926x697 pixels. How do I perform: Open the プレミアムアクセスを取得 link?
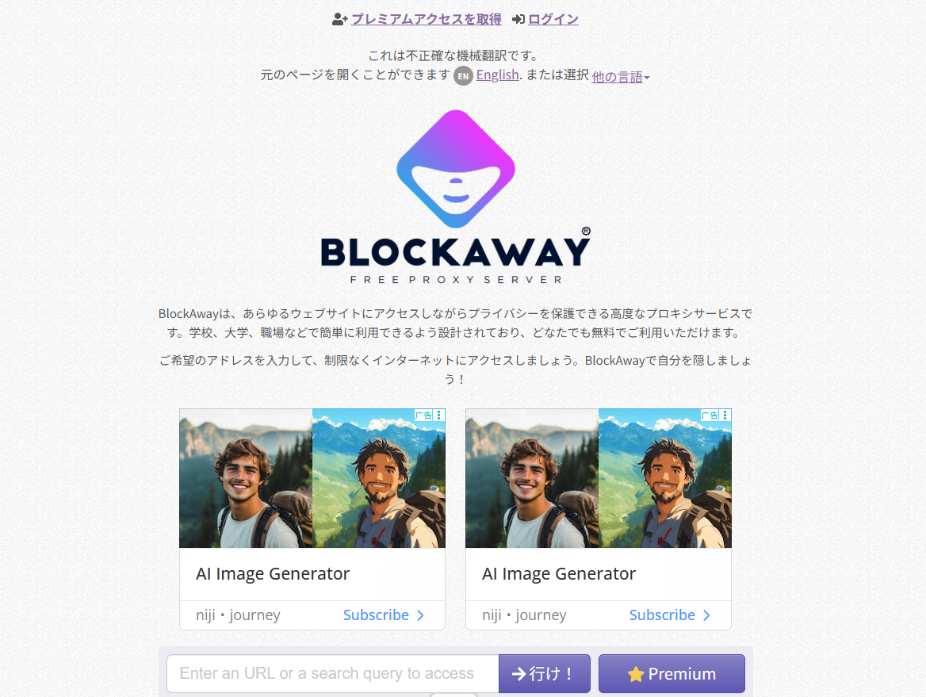click(x=427, y=20)
